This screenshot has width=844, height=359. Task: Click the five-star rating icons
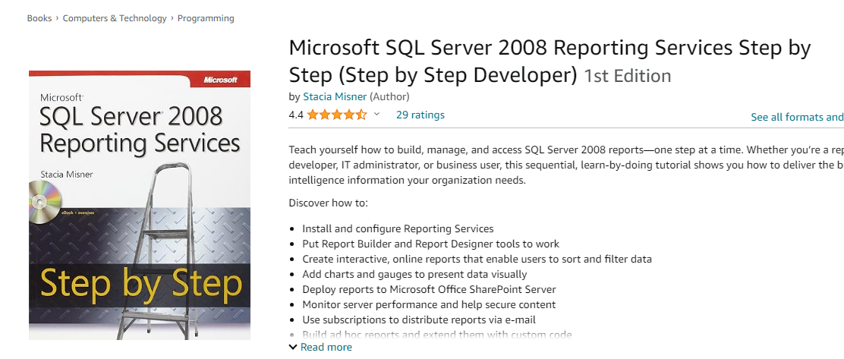pos(337,115)
